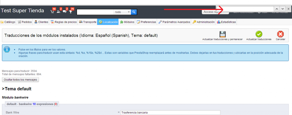
Task: Click the floppy disk save-and-stay icon
Action: 222,34
